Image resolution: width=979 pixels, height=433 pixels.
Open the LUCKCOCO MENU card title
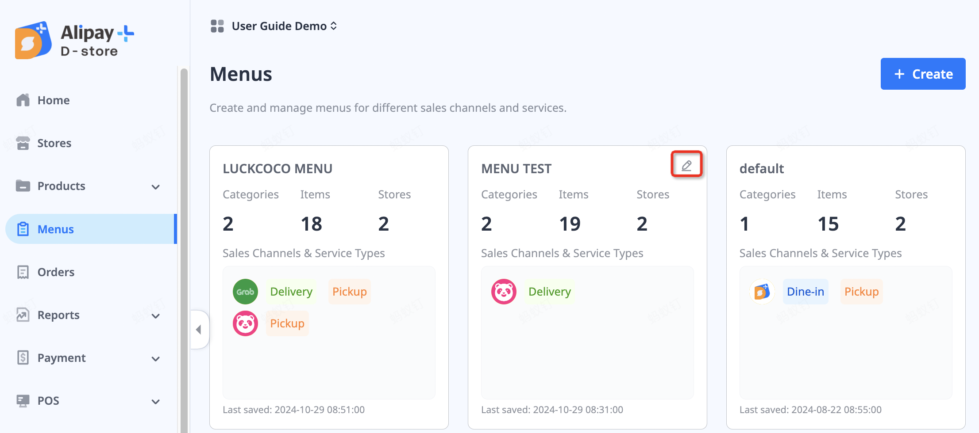[278, 169]
